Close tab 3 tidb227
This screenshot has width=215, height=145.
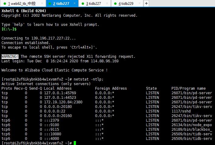point(107,4)
